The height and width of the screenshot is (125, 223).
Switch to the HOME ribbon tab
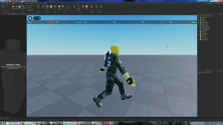pos(21,3)
